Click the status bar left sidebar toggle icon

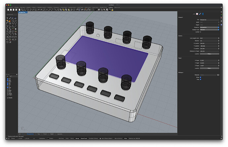[x=7, y=138]
